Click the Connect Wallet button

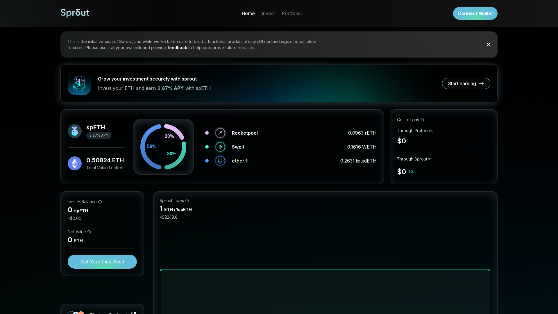tap(475, 13)
